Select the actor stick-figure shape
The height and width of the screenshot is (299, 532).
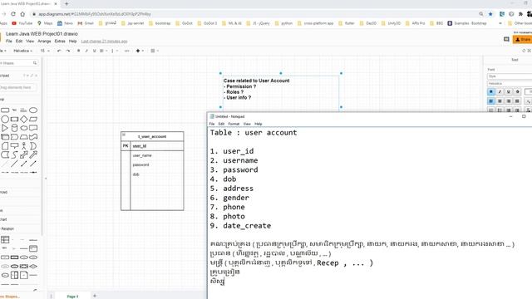click(x=24, y=146)
